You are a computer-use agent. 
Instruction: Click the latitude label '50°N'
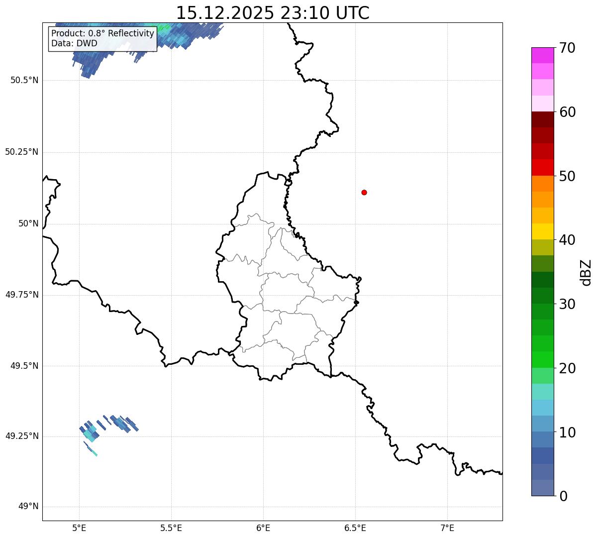[28, 223]
